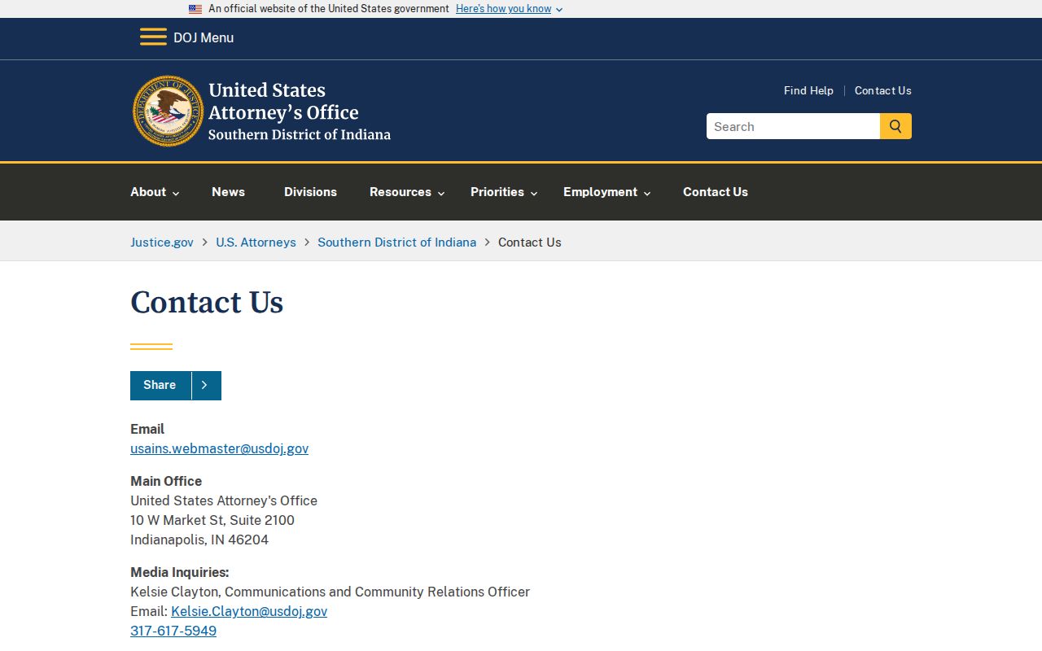The width and height of the screenshot is (1042, 651).
Task: Expand the Resources dropdown menu
Action: point(407,192)
